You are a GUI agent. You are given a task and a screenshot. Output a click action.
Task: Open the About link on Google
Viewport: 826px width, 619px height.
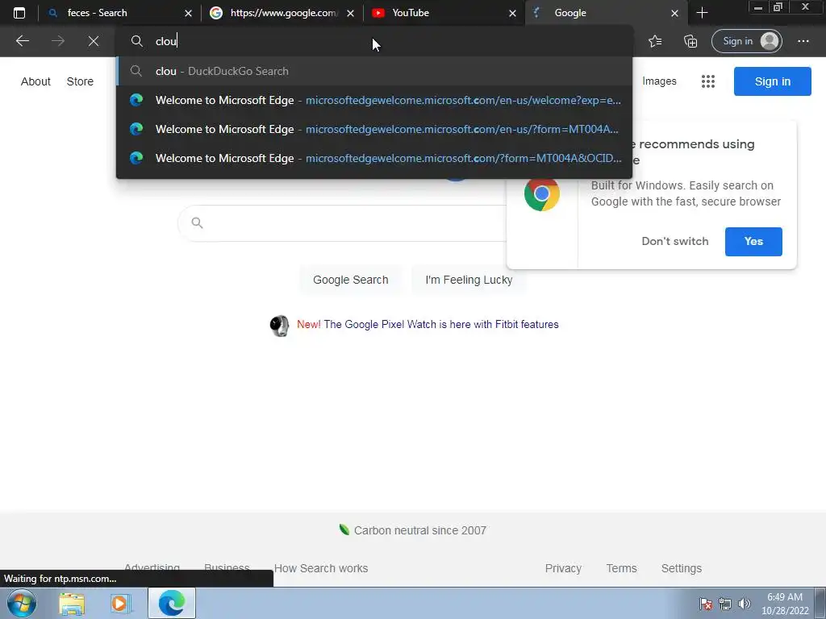coord(35,81)
